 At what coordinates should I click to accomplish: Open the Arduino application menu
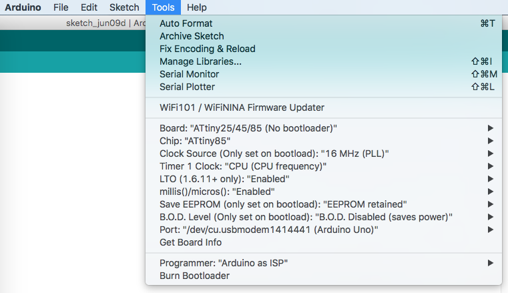(x=23, y=7)
